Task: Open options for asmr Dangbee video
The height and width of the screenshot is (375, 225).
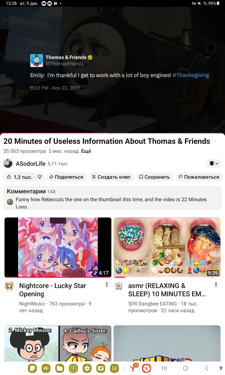Action: coord(216,285)
